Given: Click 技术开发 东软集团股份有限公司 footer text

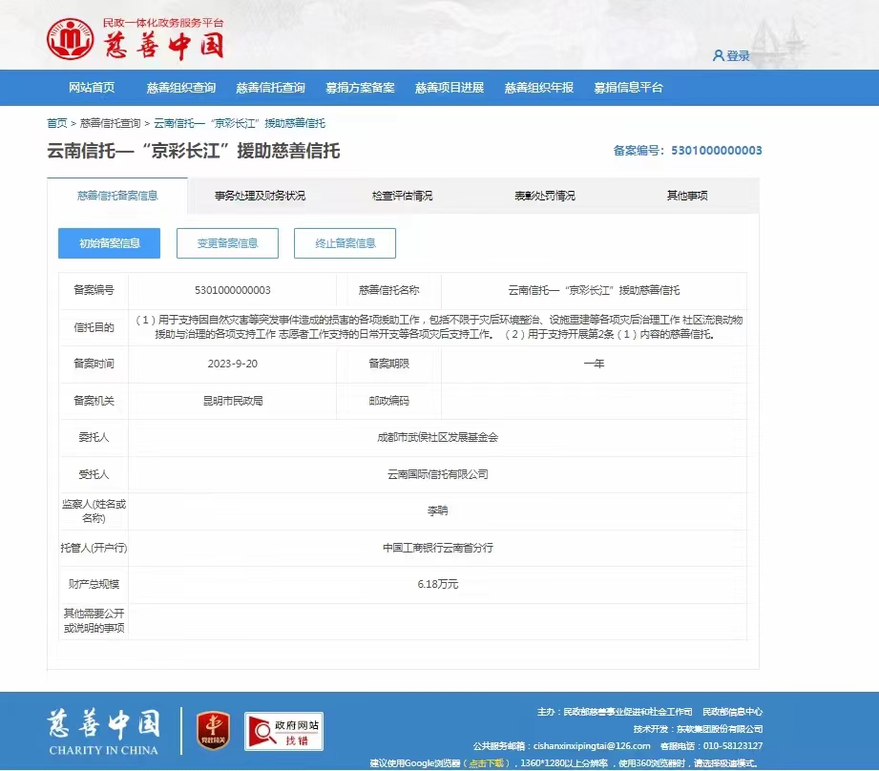Looking at the screenshot, I should click(698, 729).
